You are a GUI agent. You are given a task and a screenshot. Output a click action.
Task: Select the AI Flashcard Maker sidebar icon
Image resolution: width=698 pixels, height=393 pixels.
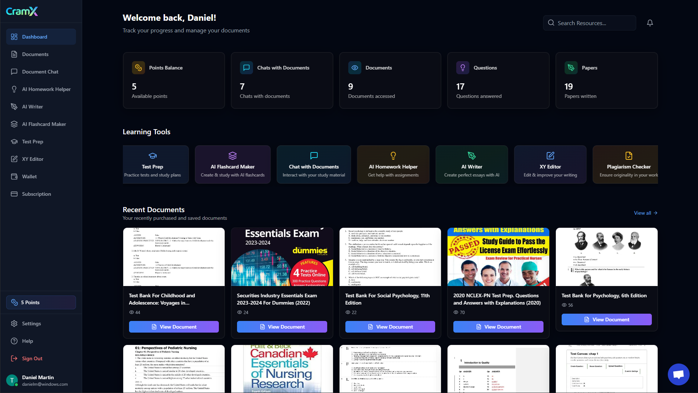pos(14,124)
